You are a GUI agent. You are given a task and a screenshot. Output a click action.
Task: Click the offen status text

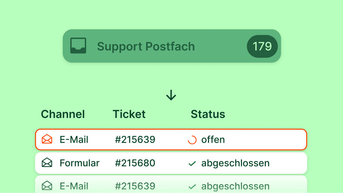tap(213, 140)
